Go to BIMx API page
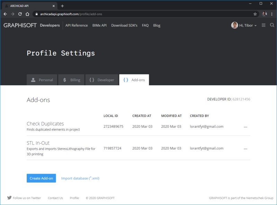 click(99, 25)
